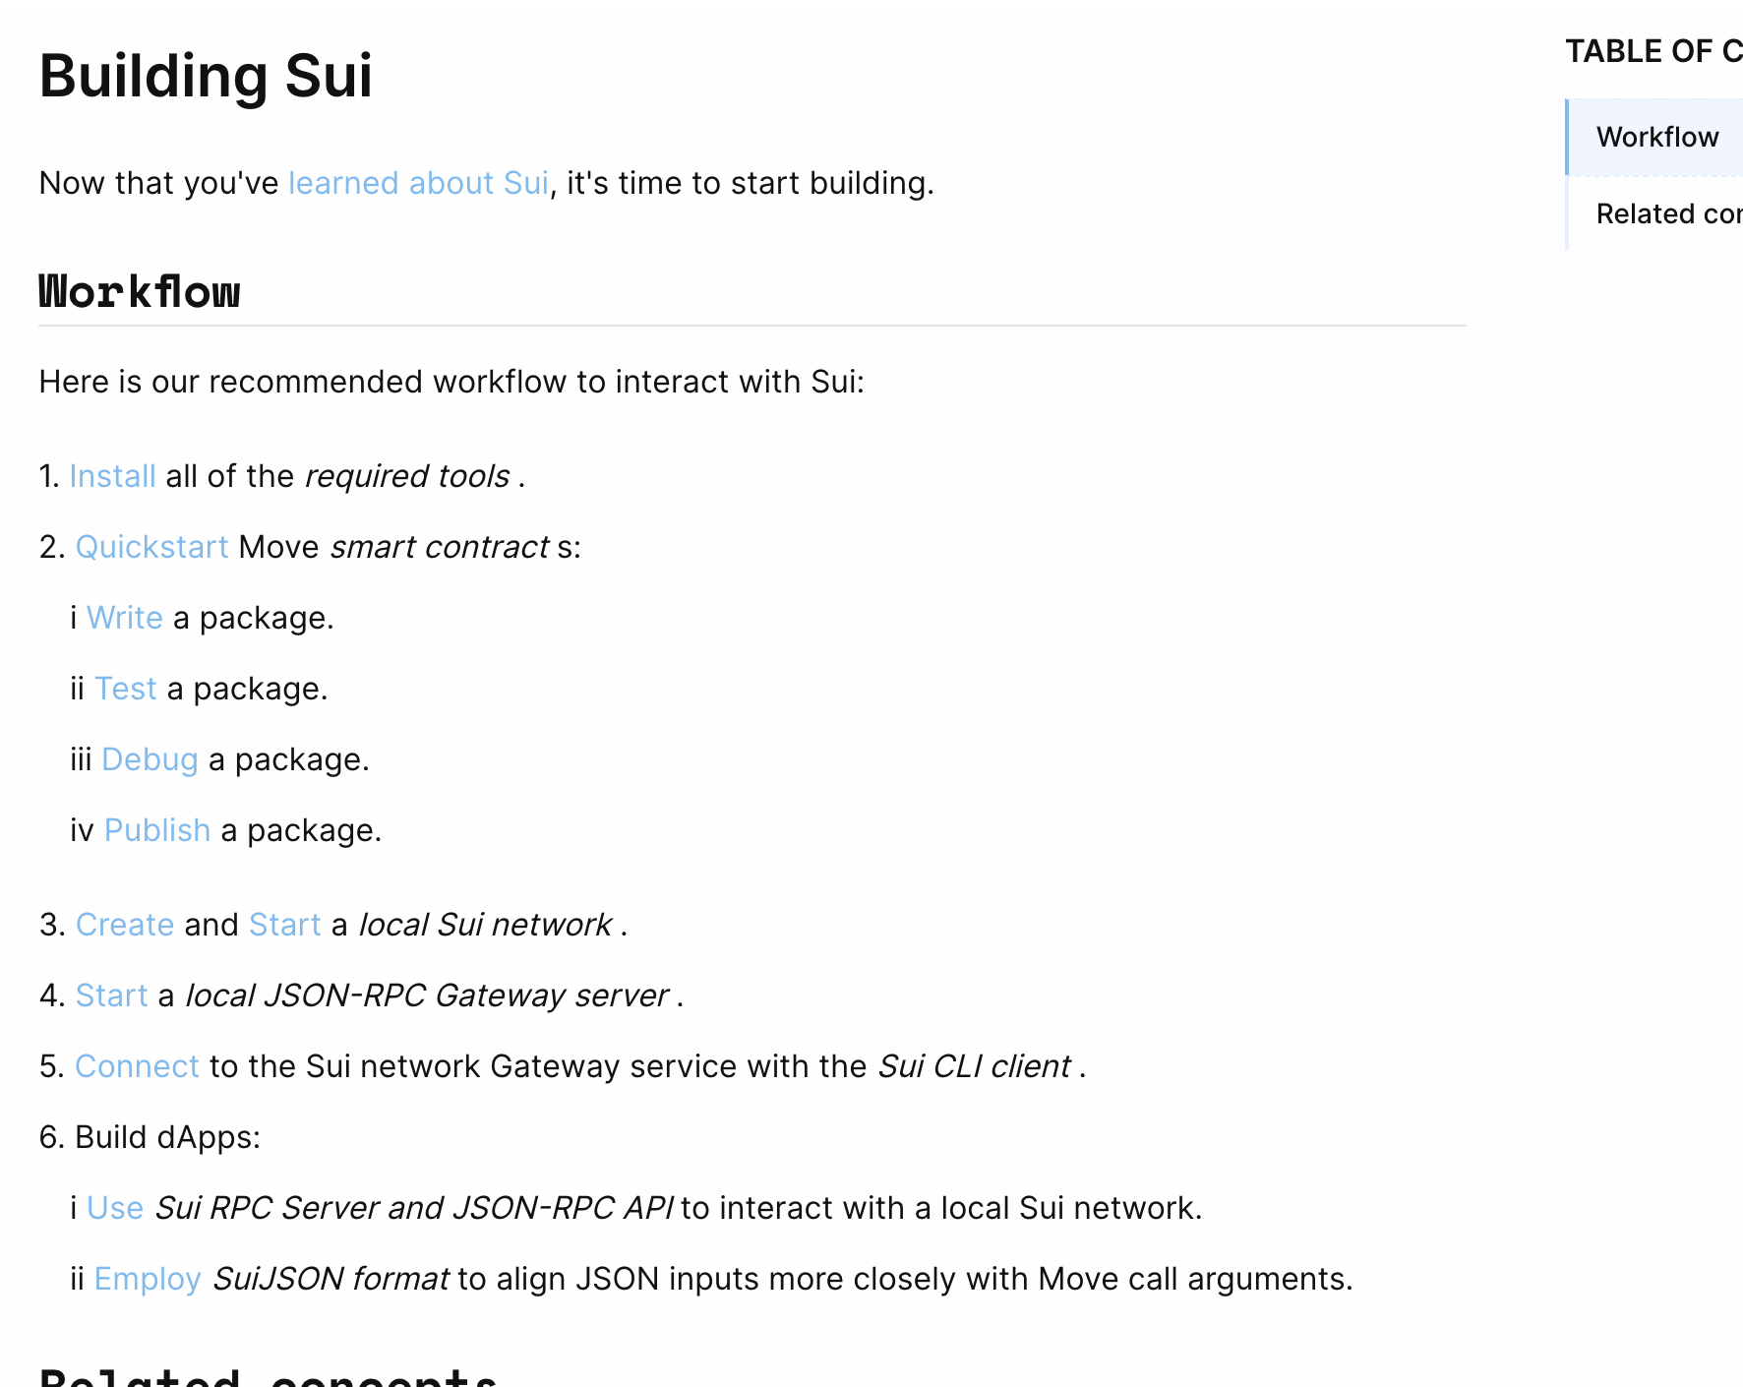Open the Test a package link

point(125,689)
